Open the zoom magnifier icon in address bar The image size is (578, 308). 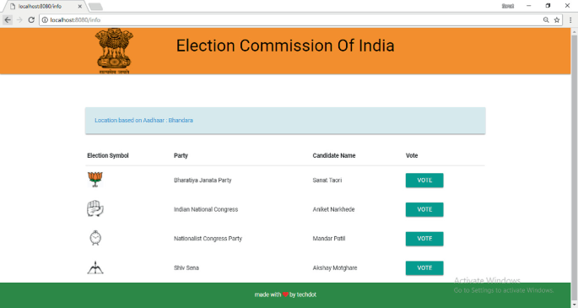(546, 20)
